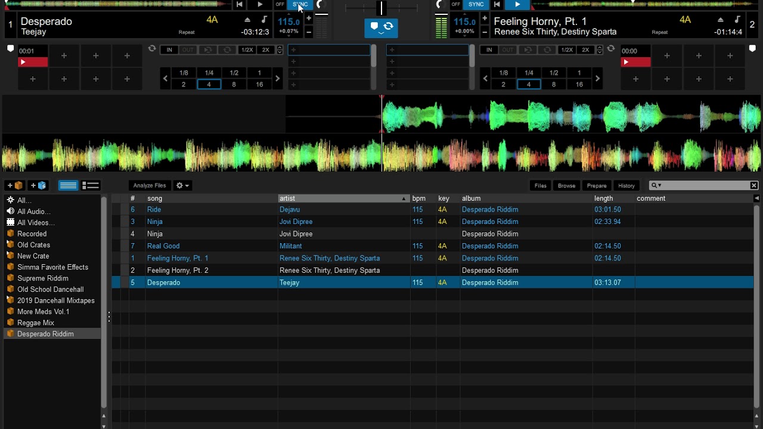This screenshot has width=763, height=429.
Task: Toggle keylock note icon on deck 2
Action: pyautogui.click(x=737, y=20)
